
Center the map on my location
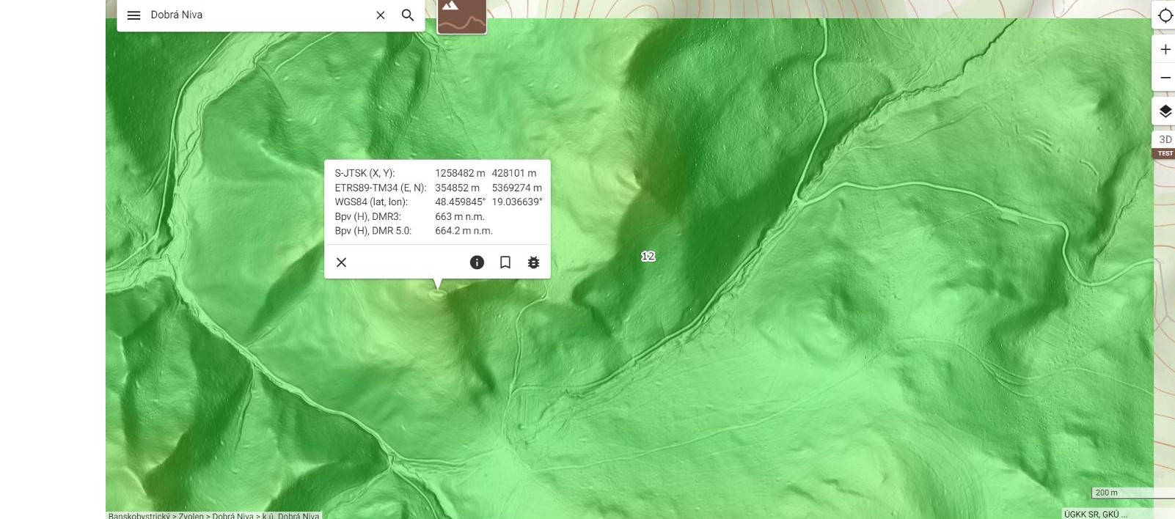click(x=1165, y=16)
